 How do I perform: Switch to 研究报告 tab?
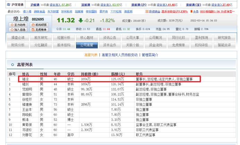click(224, 38)
